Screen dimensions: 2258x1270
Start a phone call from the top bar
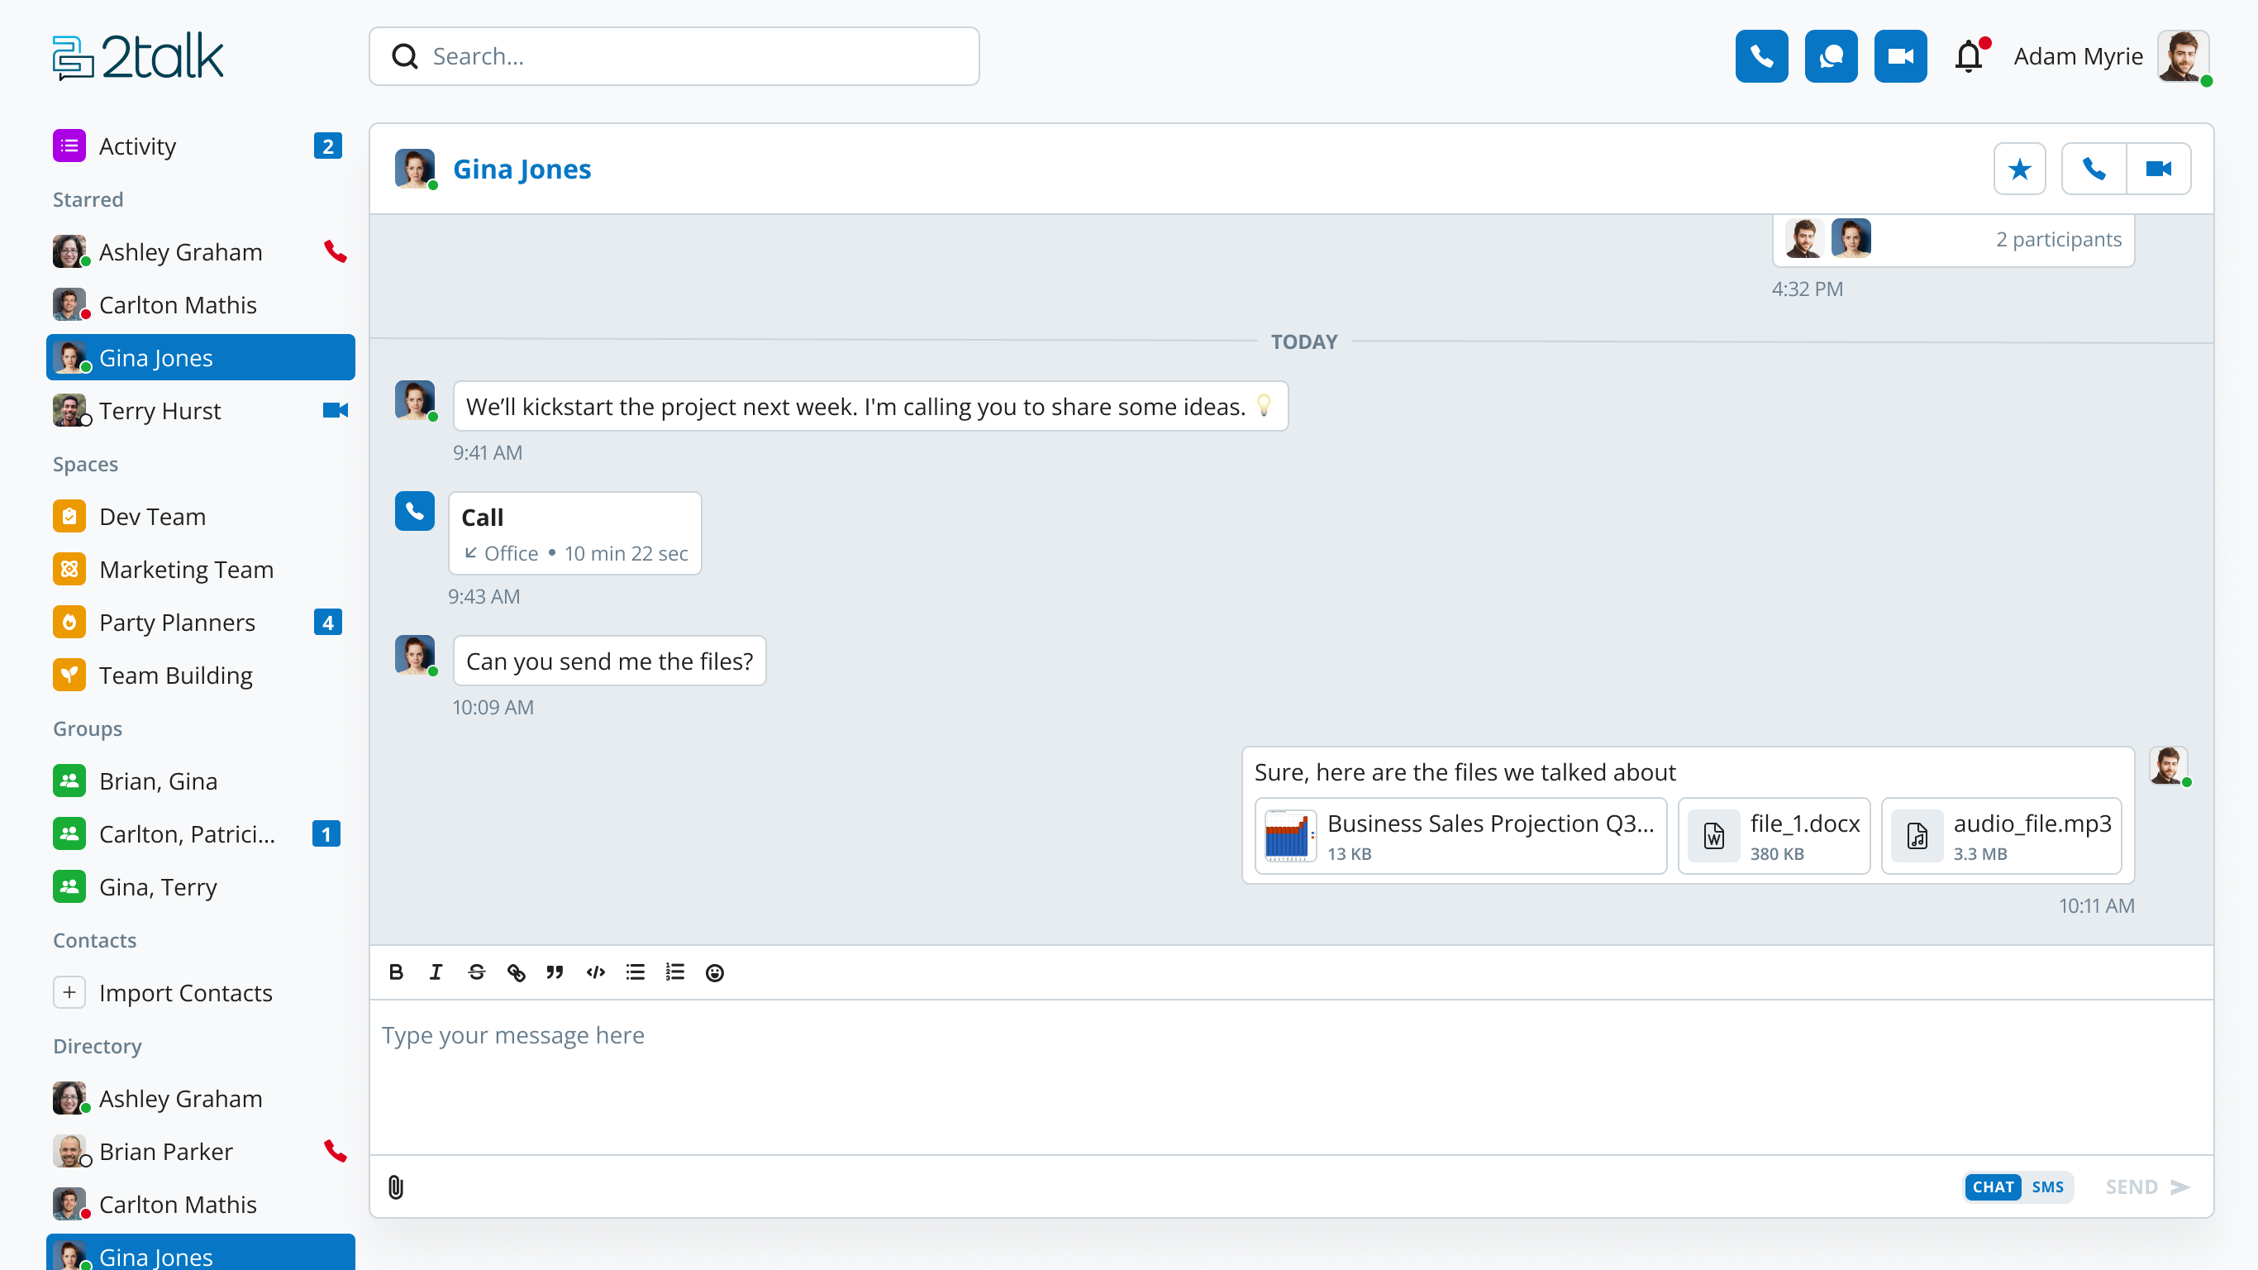(x=1761, y=56)
